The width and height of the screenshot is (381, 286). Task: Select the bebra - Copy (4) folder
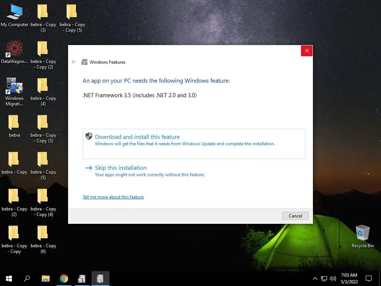pyautogui.click(x=43, y=92)
